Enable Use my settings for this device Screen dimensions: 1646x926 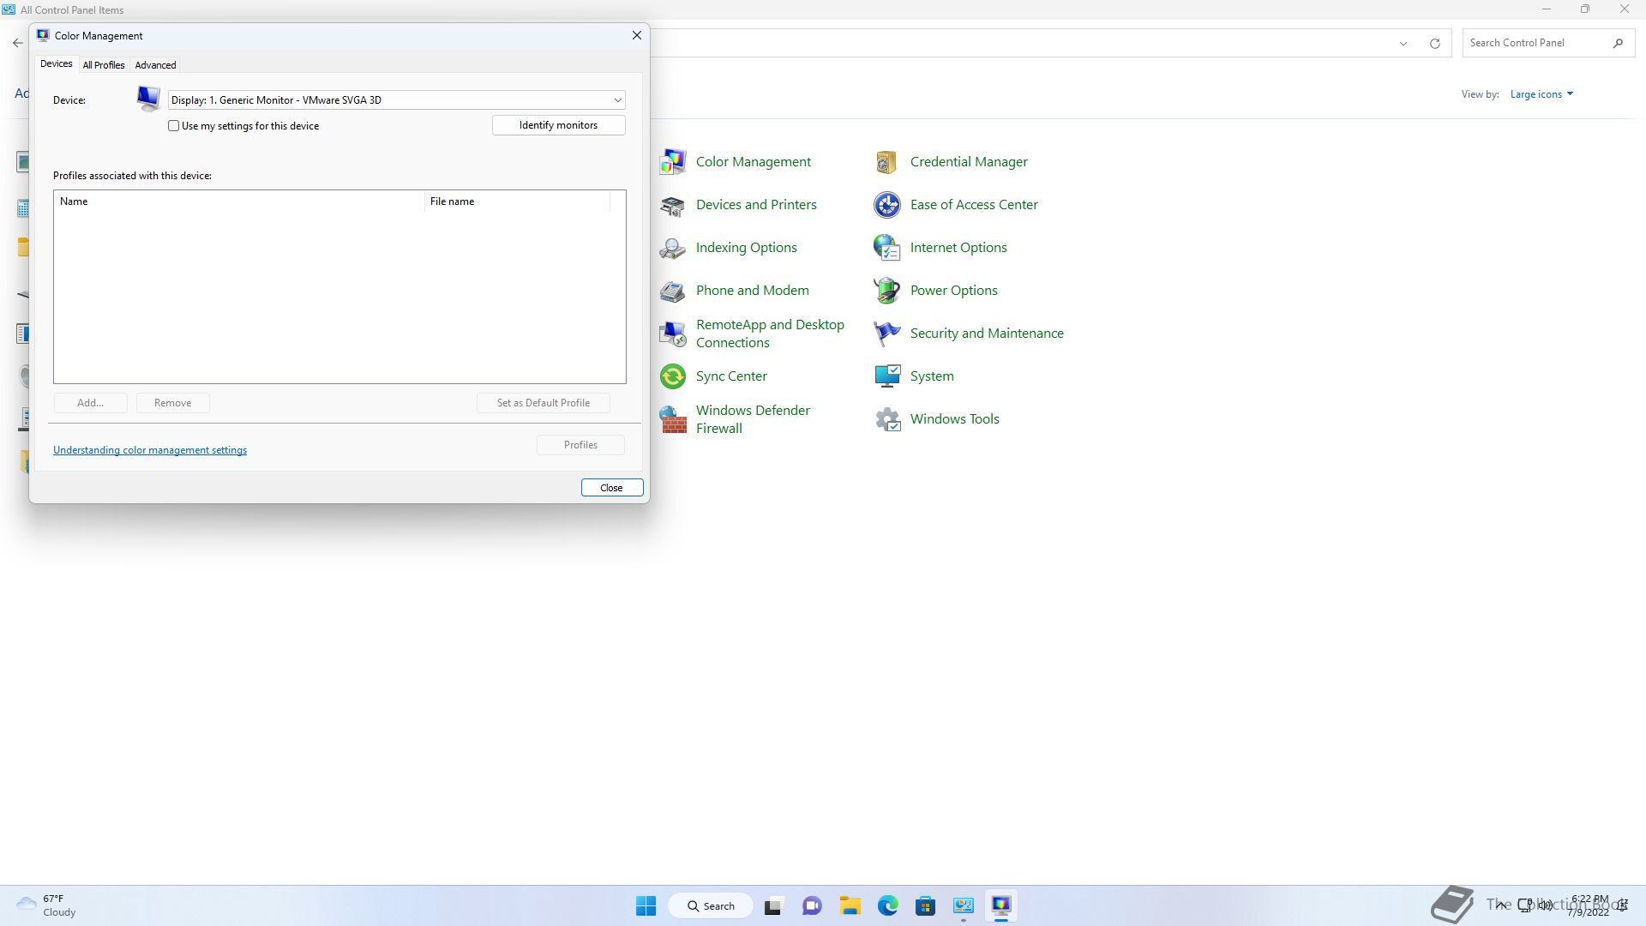(174, 126)
